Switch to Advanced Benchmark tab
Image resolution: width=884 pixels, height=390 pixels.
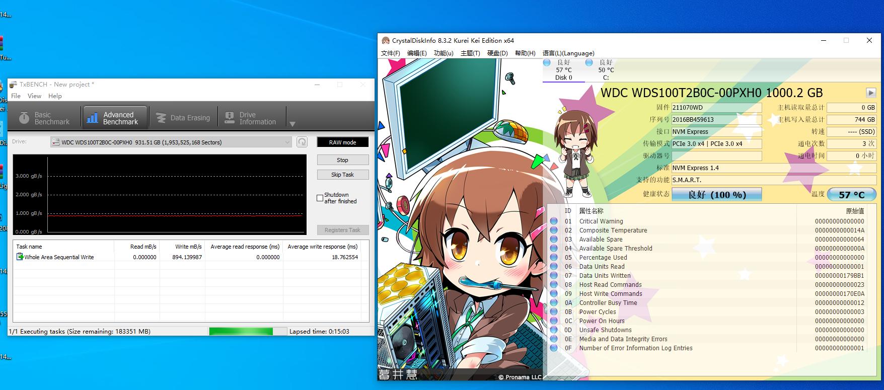pos(115,118)
